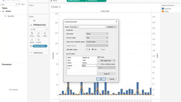Click the Orders table icon

coord(3,11)
